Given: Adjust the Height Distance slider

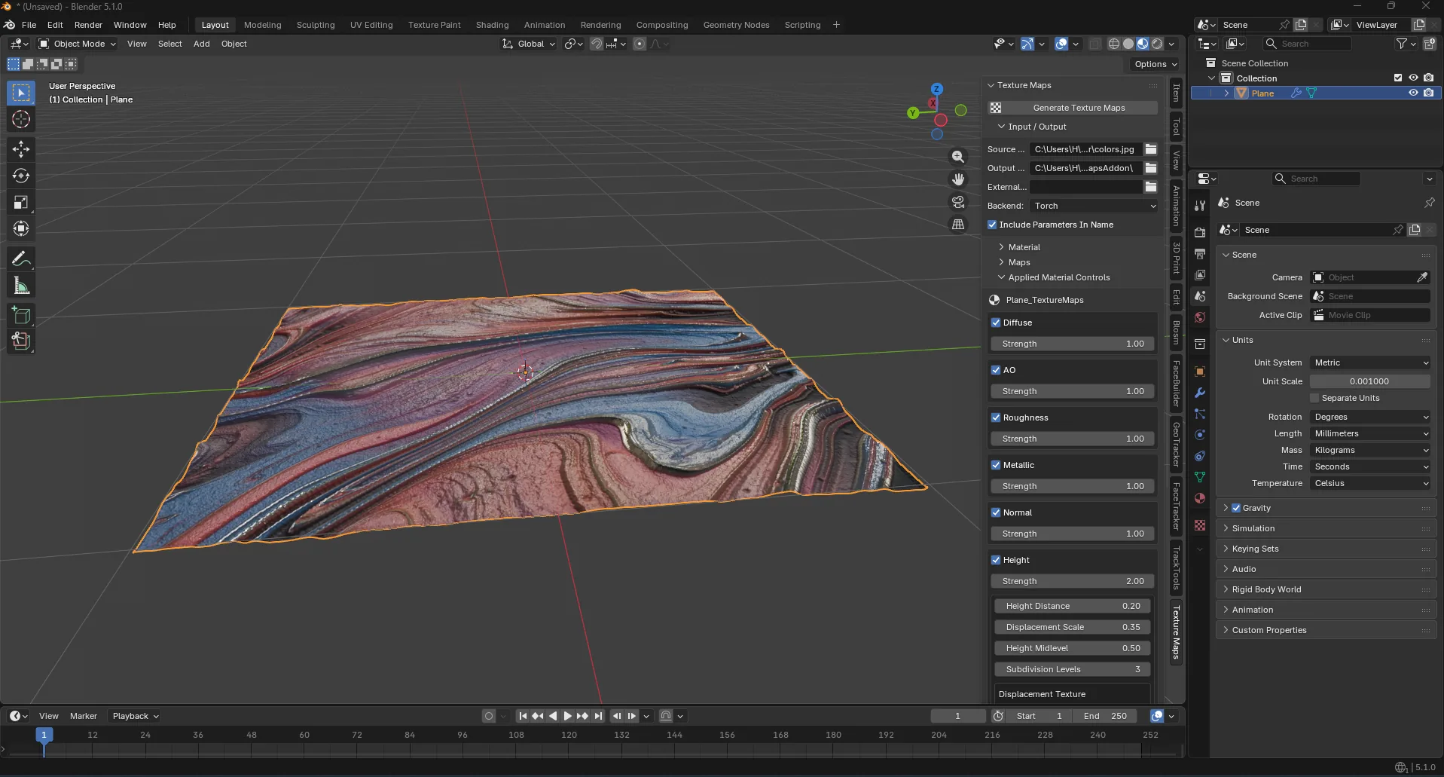Looking at the screenshot, I should pos(1073,606).
